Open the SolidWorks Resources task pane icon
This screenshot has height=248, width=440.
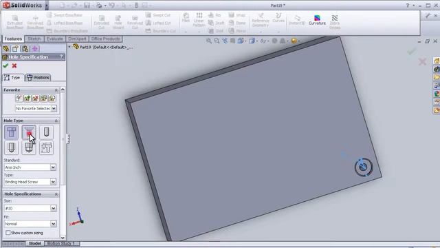(437, 61)
